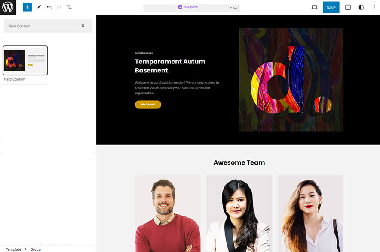The image size is (380, 252).
Task: Clear the Hero Content search field
Action: click(x=83, y=26)
